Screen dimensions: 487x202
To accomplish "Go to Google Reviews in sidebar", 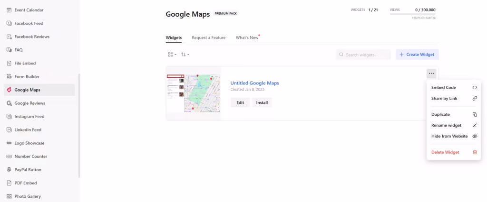I will 39,103.
